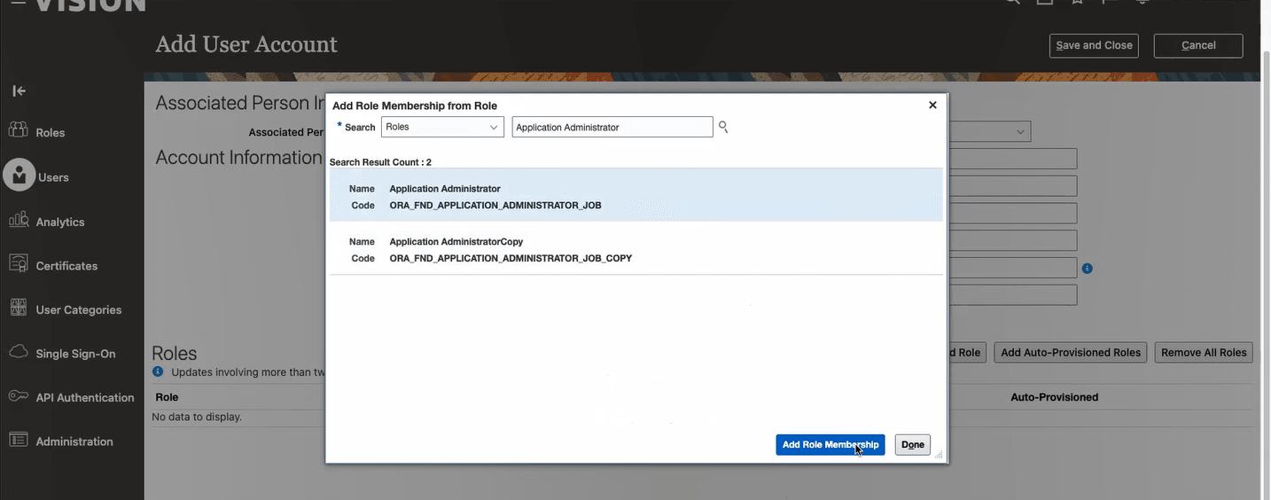
Task: Click the Save and Close button
Action: coord(1094,45)
